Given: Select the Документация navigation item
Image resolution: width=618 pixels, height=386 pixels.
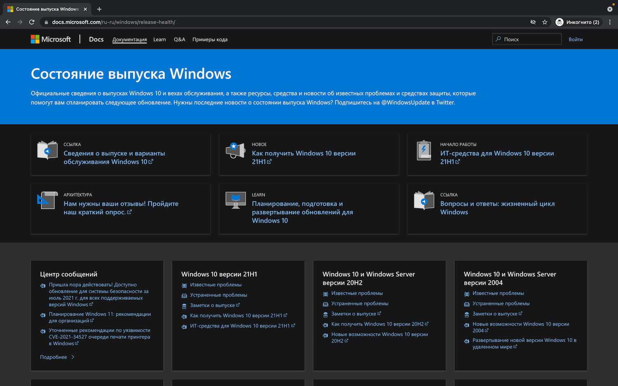Looking at the screenshot, I should click(x=129, y=39).
